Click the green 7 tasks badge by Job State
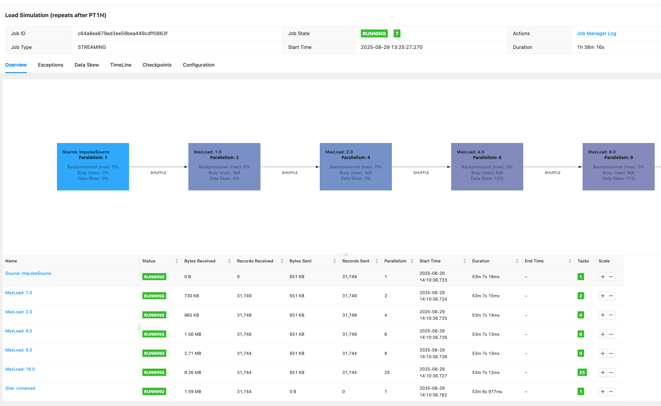Image resolution: width=661 pixels, height=406 pixels. pos(397,33)
